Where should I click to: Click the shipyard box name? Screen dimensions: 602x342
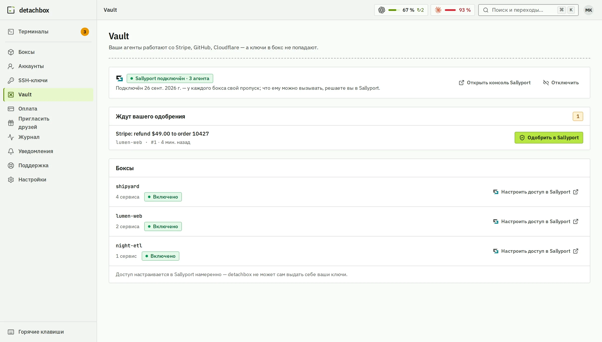[x=127, y=186]
